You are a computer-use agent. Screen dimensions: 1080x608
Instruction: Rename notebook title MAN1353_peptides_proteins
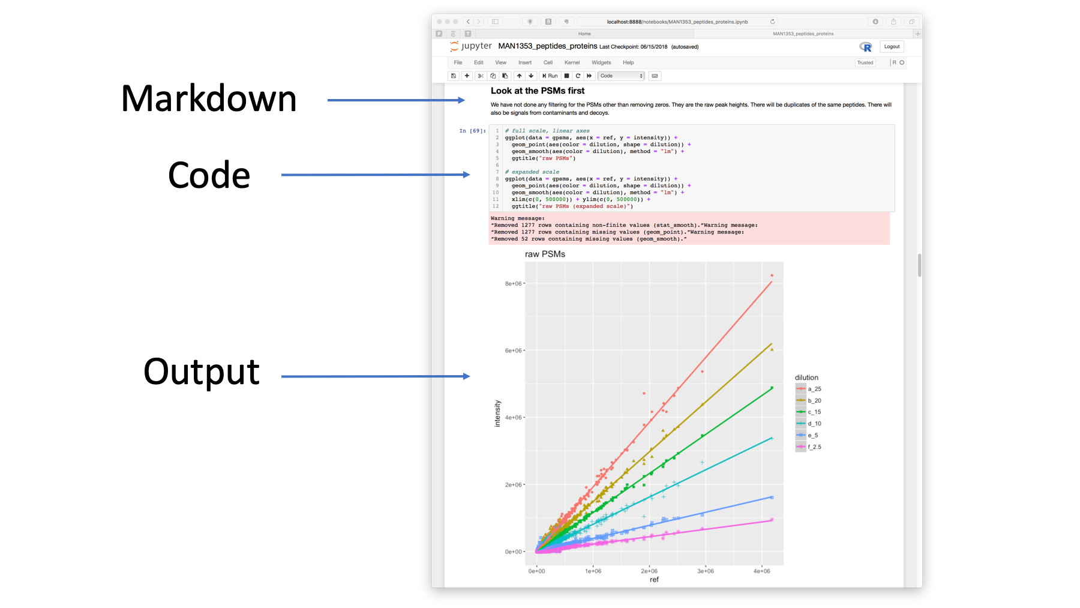(548, 46)
